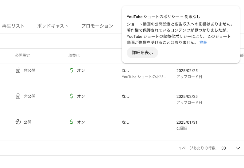Image resolution: width=244 pixels, height=168 pixels.
Task: Click green dollar icon in 公開 row
Action: (x=72, y=122)
